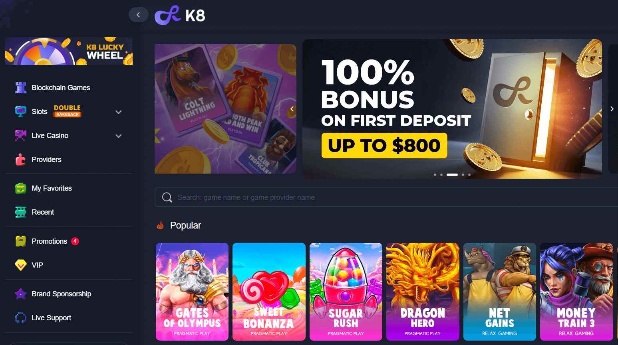The height and width of the screenshot is (345, 618).
Task: Open the Gates of Olympus game thumbnail
Action: (192, 292)
